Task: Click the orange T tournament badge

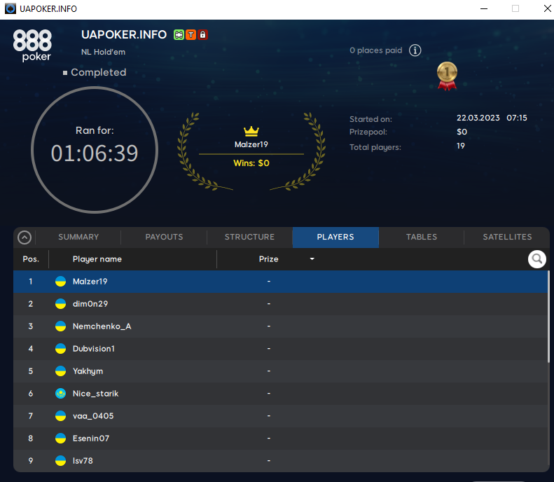Action: coord(191,34)
